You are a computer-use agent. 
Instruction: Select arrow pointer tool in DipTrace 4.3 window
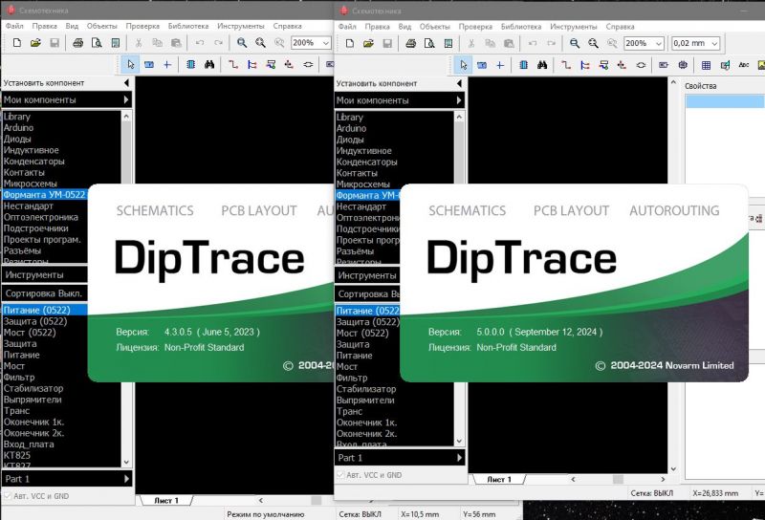[130, 64]
